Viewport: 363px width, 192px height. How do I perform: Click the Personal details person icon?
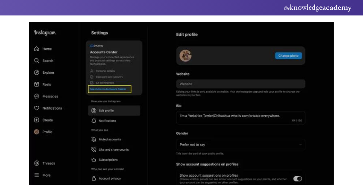coord(92,71)
